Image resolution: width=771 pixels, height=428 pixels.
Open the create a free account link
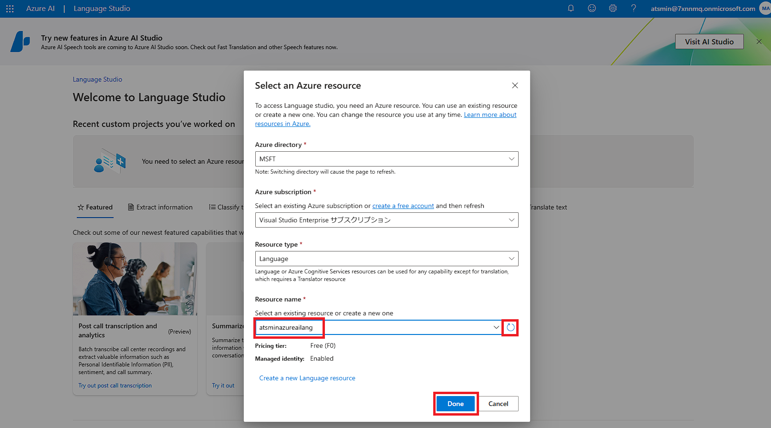(x=403, y=206)
